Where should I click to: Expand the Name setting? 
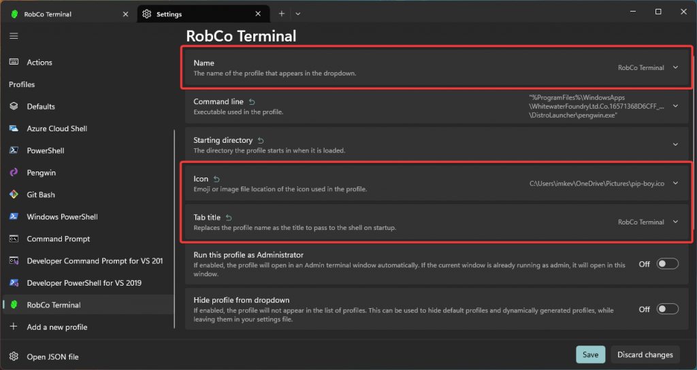tap(675, 67)
